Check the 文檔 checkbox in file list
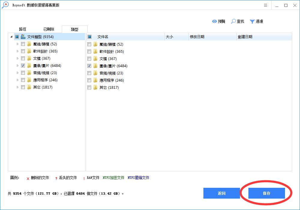300x210 pixels. 89,59
